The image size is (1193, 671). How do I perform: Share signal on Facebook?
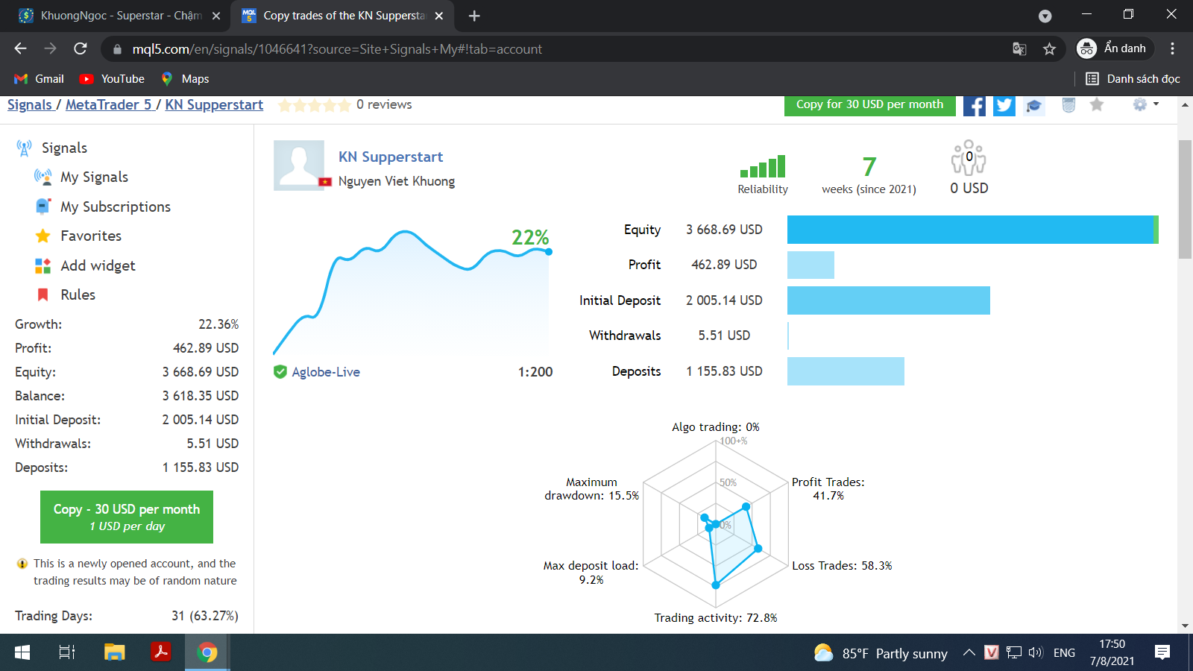coord(974,105)
